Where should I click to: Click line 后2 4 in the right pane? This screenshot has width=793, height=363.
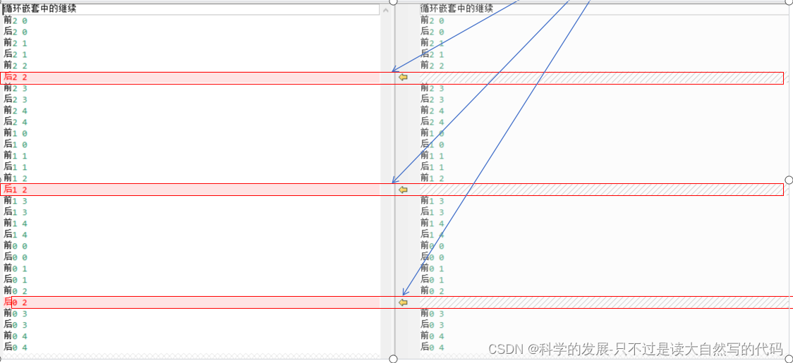pyautogui.click(x=432, y=122)
